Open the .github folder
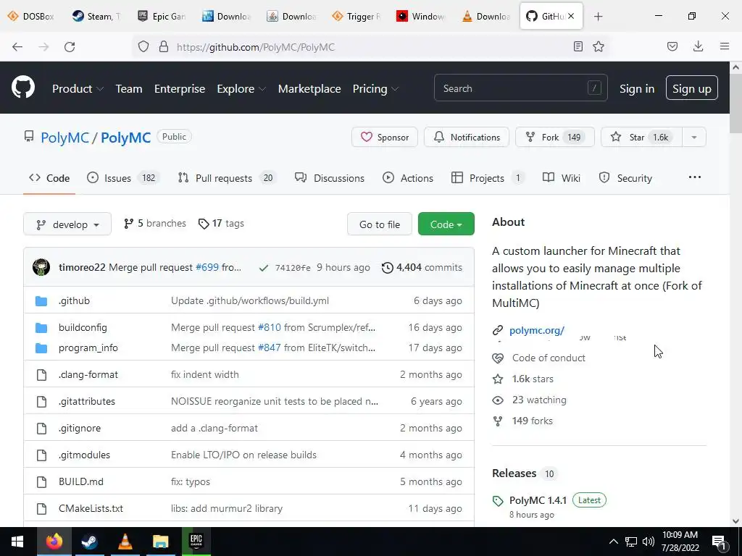Image resolution: width=742 pixels, height=556 pixels. pos(75,300)
